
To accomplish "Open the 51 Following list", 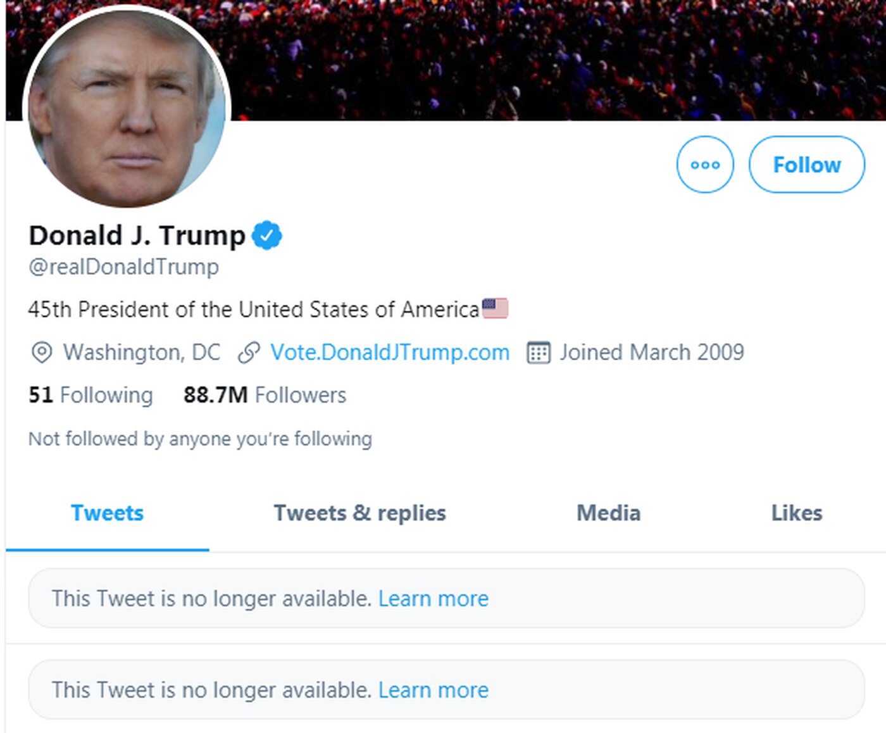I will (90, 395).
